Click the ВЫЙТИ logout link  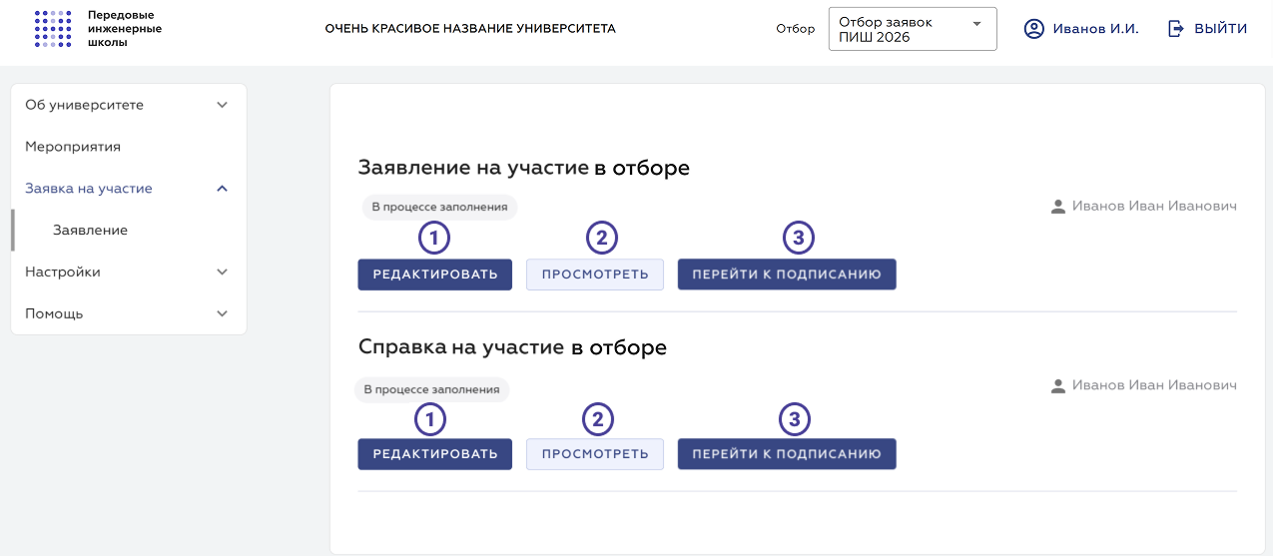(x=1221, y=29)
